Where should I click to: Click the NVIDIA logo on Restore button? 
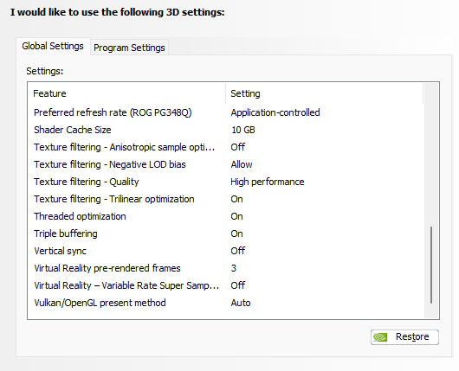pos(380,337)
